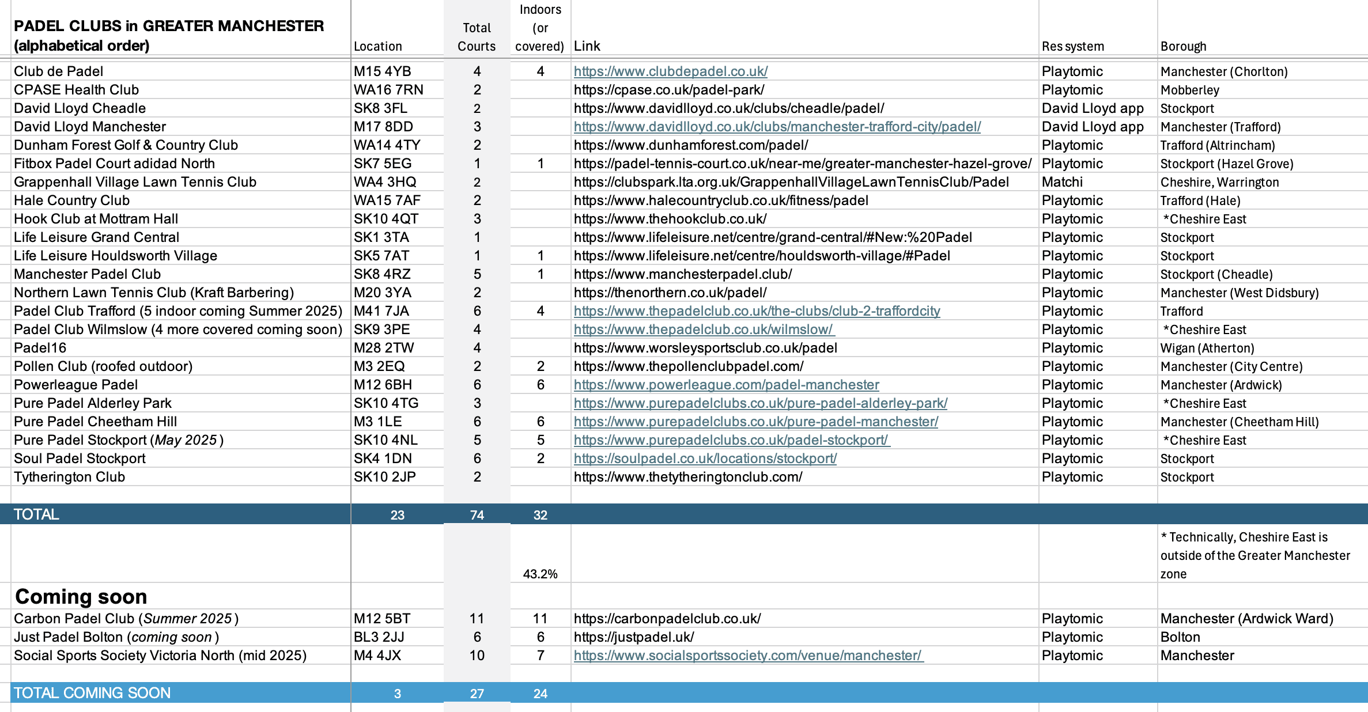Open the Pure Padel Stockport hyperlink
This screenshot has width=1368, height=712.
click(x=731, y=440)
